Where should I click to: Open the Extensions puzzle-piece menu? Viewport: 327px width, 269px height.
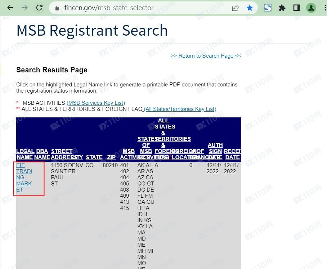282,8
